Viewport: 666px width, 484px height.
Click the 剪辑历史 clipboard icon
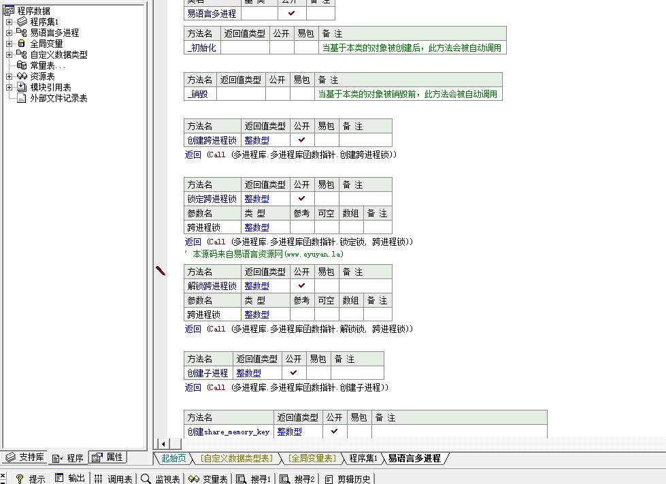[x=329, y=479]
